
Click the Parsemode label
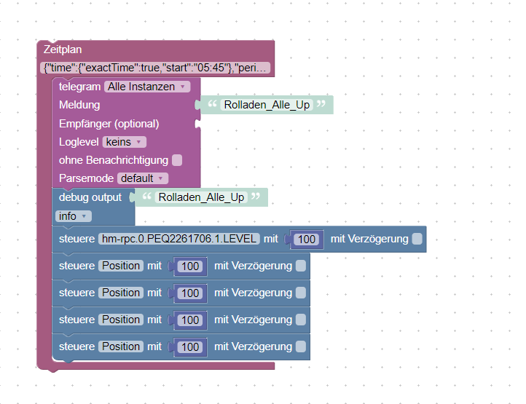87,178
